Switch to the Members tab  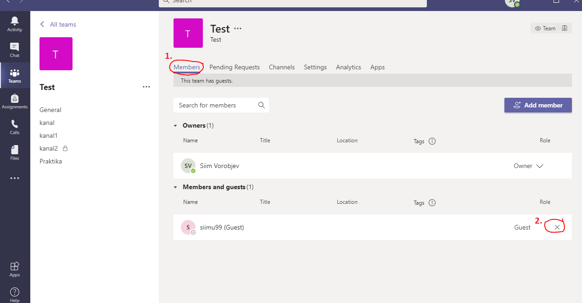coord(187,67)
